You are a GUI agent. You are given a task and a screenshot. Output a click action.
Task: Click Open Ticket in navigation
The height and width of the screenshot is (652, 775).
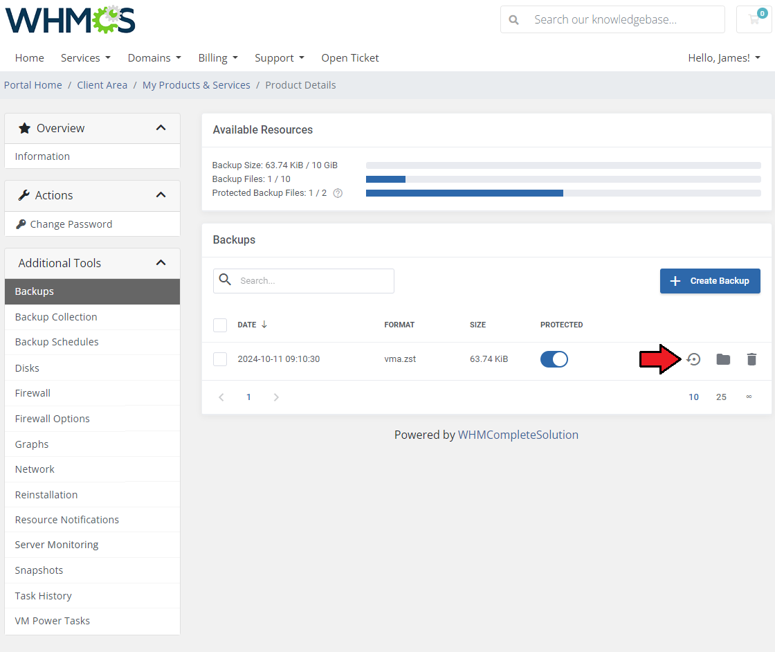pos(350,58)
